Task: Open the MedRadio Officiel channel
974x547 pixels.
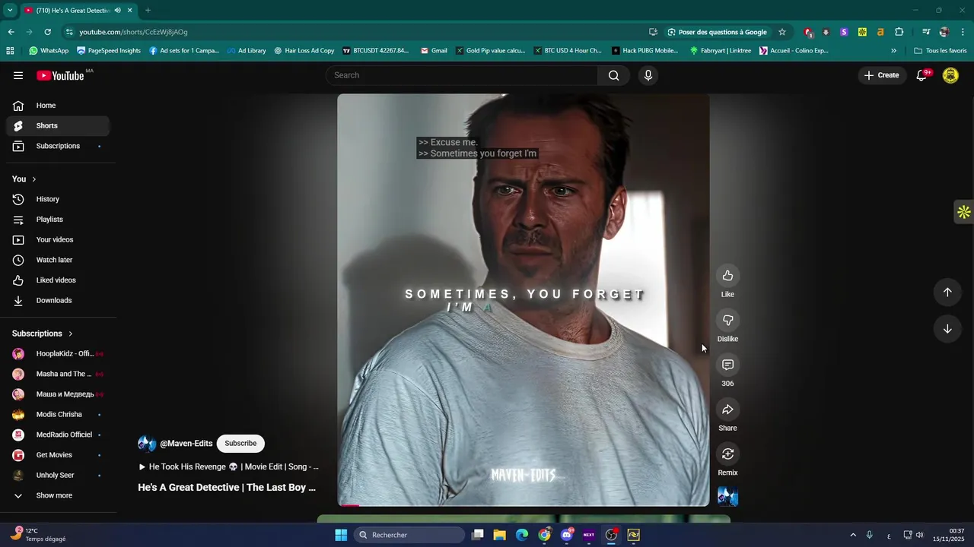Action: [x=58, y=435]
